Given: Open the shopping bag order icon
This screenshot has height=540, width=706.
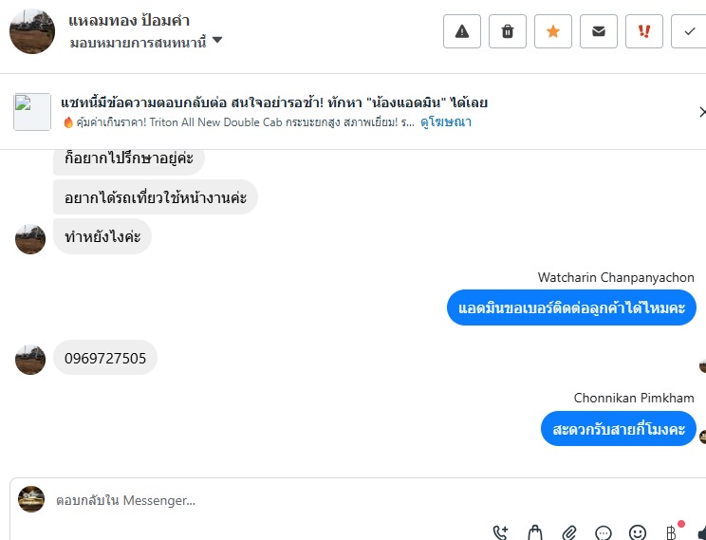Looking at the screenshot, I should tap(535, 532).
